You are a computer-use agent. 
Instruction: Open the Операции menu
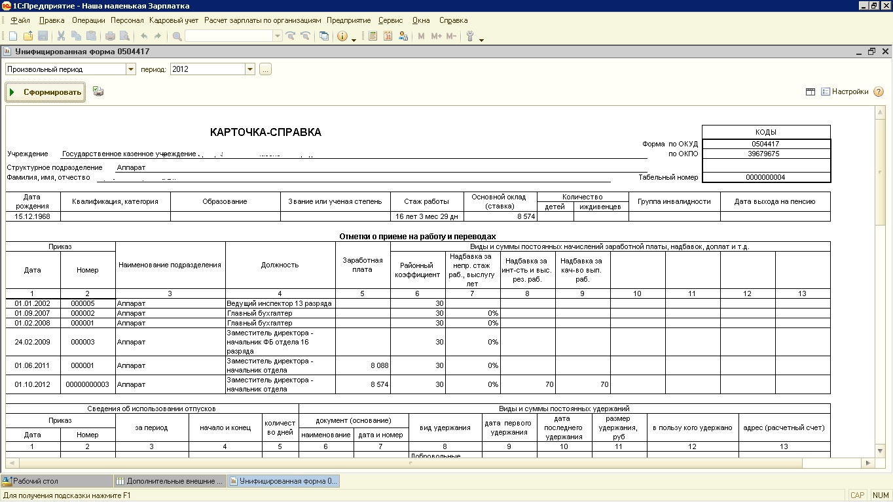point(88,20)
